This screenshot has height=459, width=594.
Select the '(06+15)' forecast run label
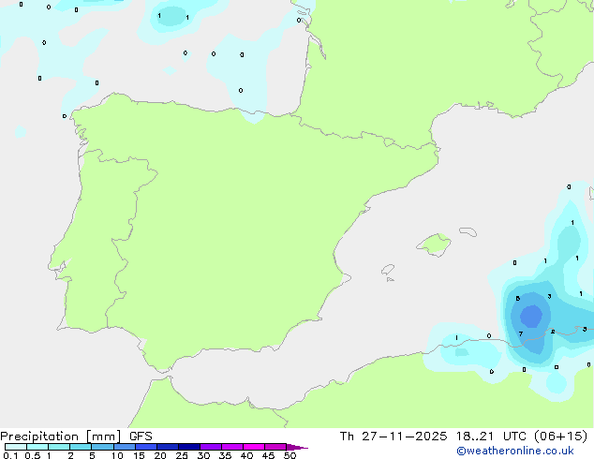(x=560, y=437)
